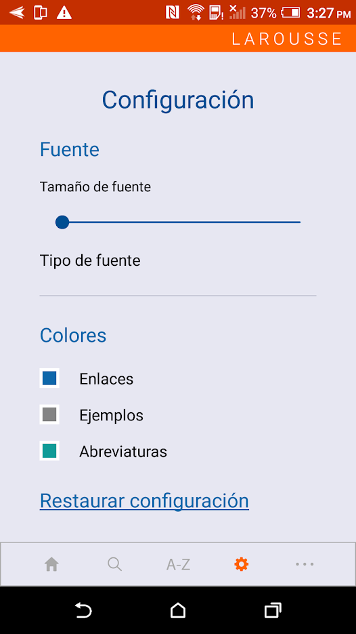The image size is (356, 634).
Task: Tap the warning triangle status icon
Action: 64,13
